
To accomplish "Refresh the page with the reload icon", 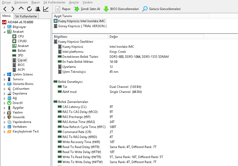I will click(x=29, y=9).
